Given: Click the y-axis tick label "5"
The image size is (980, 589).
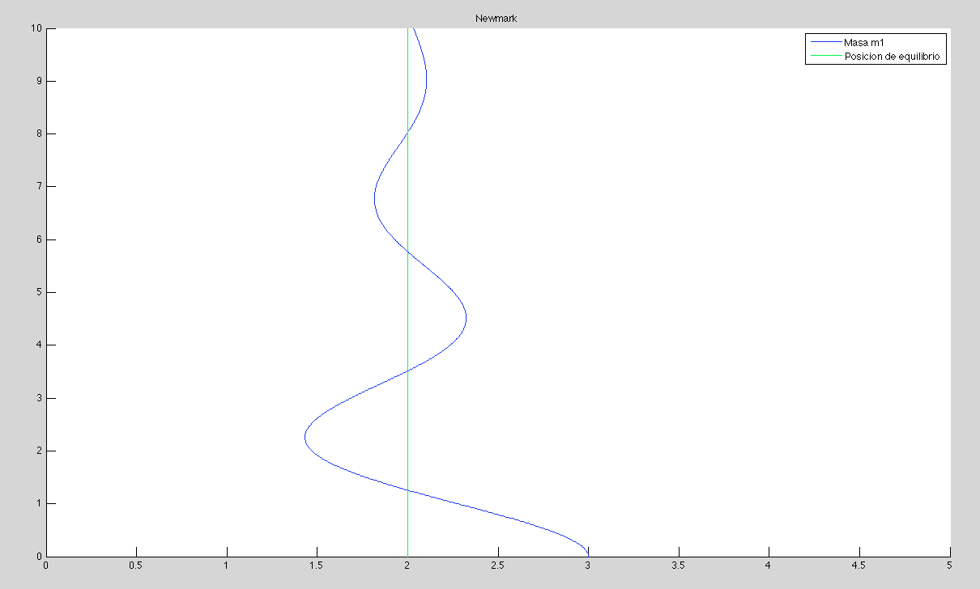Looking at the screenshot, I should click(38, 292).
